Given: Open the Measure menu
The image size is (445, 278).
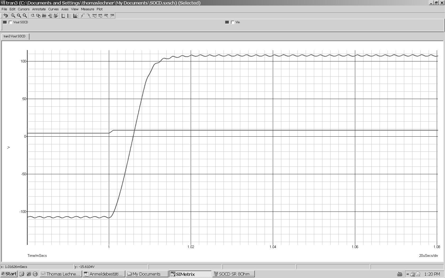Looking at the screenshot, I should pyautogui.click(x=87, y=9).
